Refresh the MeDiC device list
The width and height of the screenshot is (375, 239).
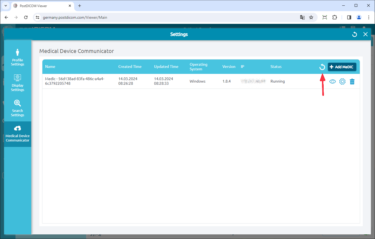tap(322, 67)
